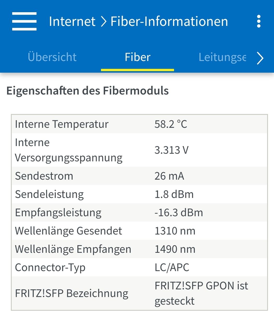Click the LC/APC connector value
Image resolution: width=274 pixels, height=313 pixels.
(x=172, y=268)
